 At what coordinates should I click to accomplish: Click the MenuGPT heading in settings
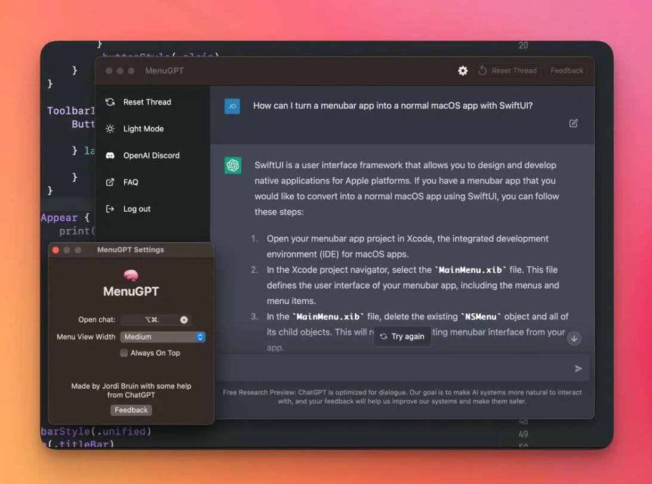point(131,291)
